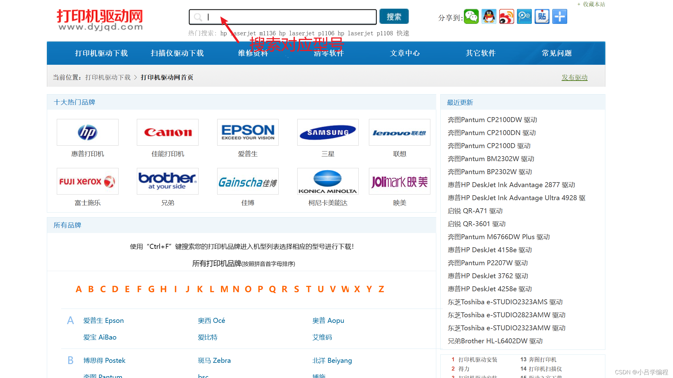This screenshot has height=378, width=673.
Task: Click the blue 搜索 search button
Action: (394, 17)
